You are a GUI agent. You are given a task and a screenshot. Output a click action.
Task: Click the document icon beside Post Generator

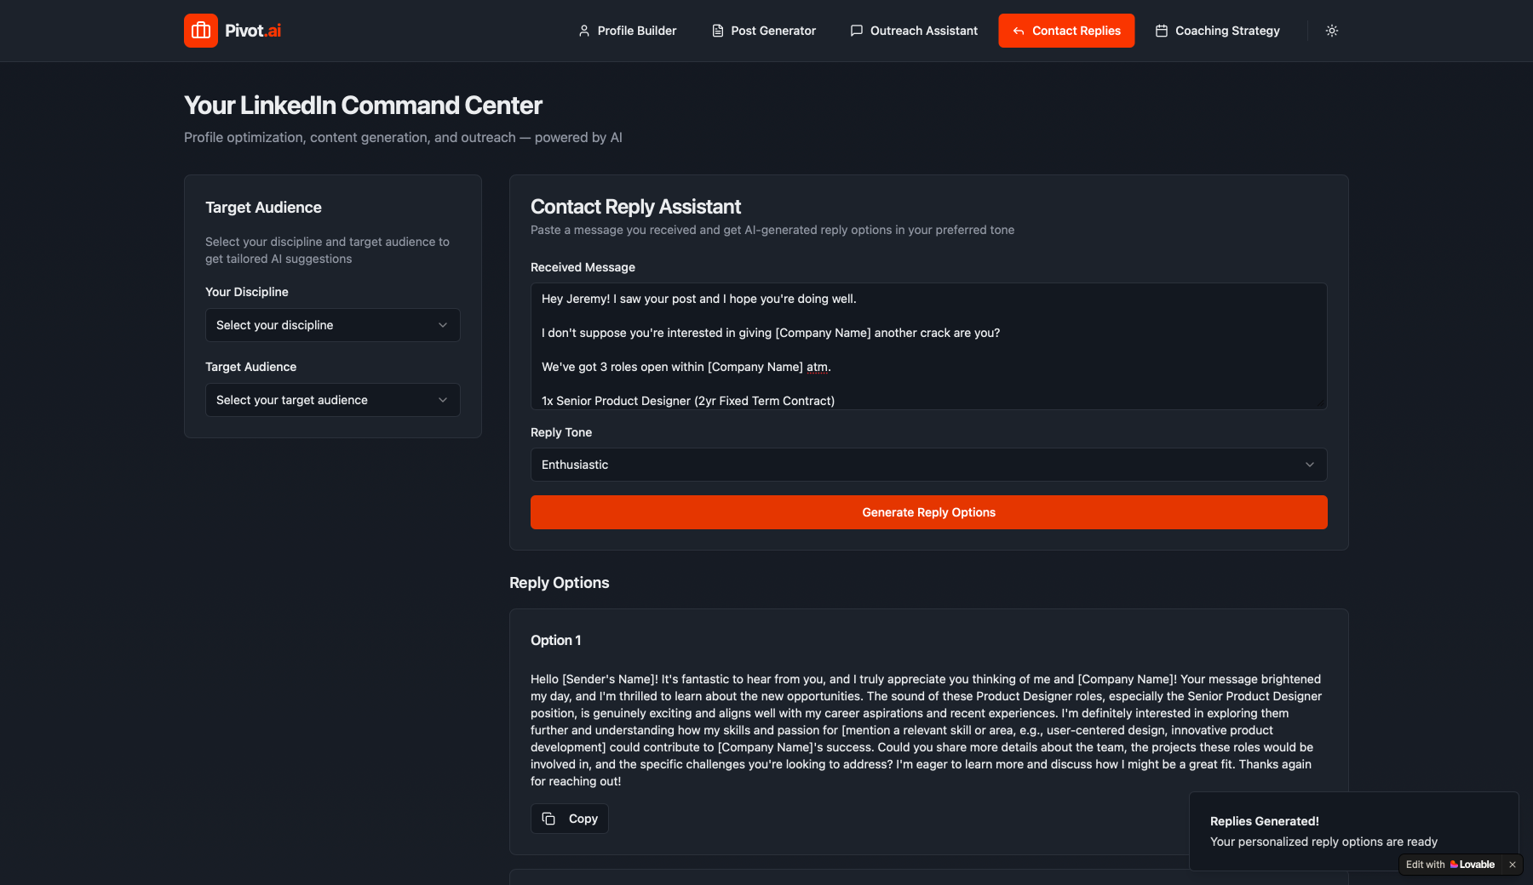[718, 31]
